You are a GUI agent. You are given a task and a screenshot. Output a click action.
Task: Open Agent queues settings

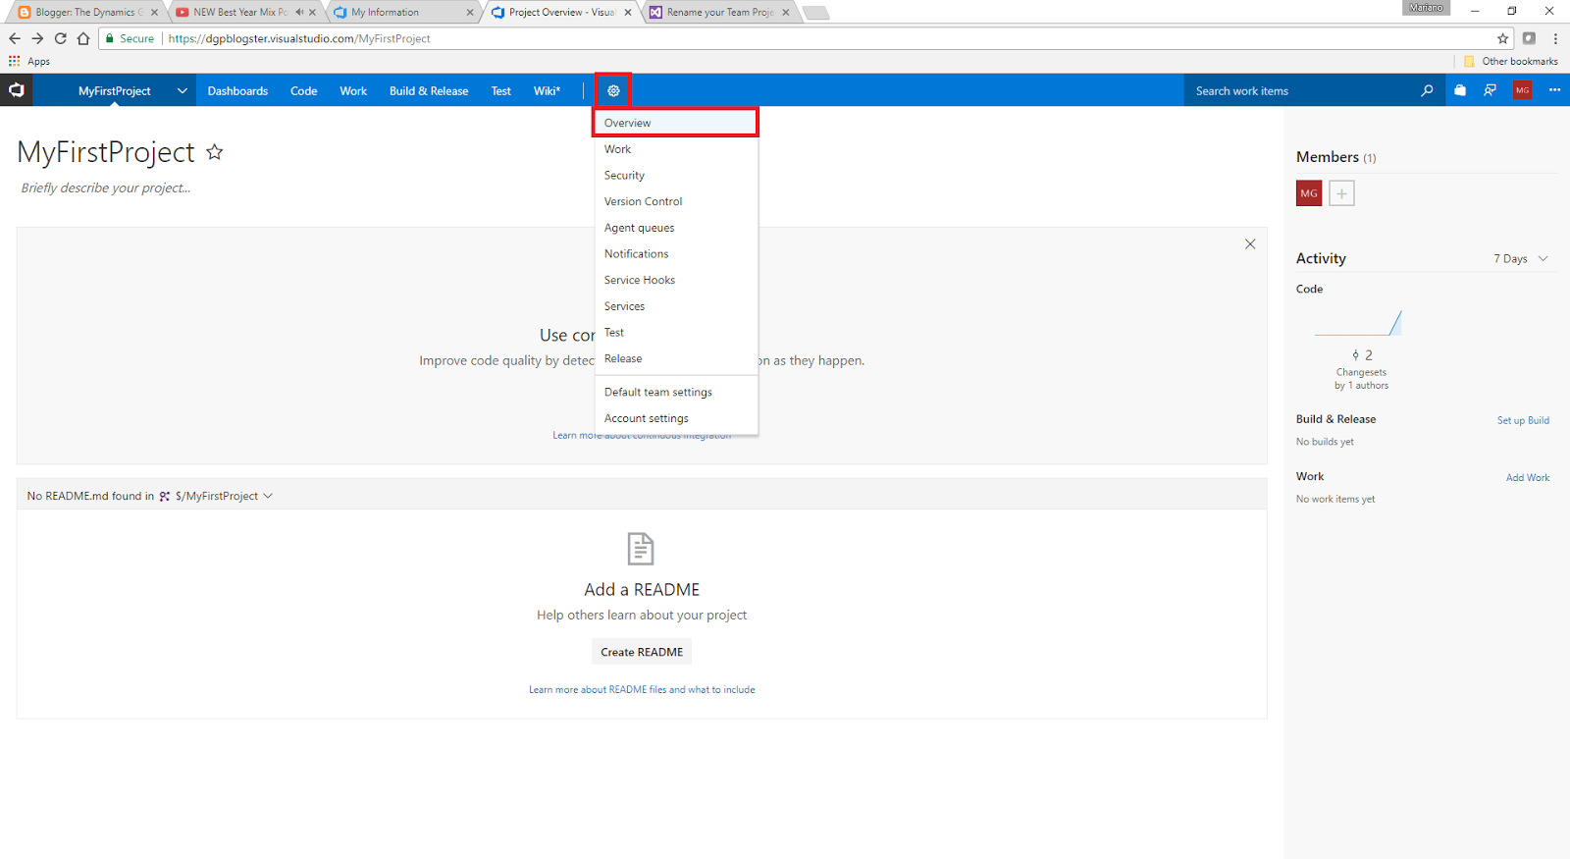(x=675, y=228)
